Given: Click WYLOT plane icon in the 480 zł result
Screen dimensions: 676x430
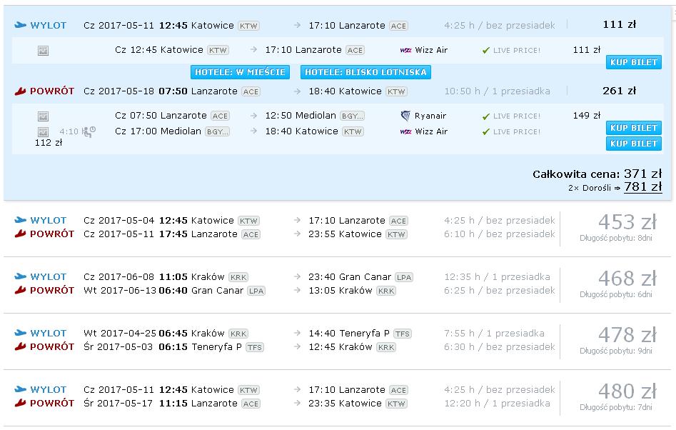Looking at the screenshot, I should coord(20,389).
